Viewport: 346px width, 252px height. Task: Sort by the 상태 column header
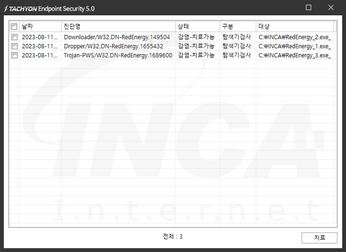198,27
